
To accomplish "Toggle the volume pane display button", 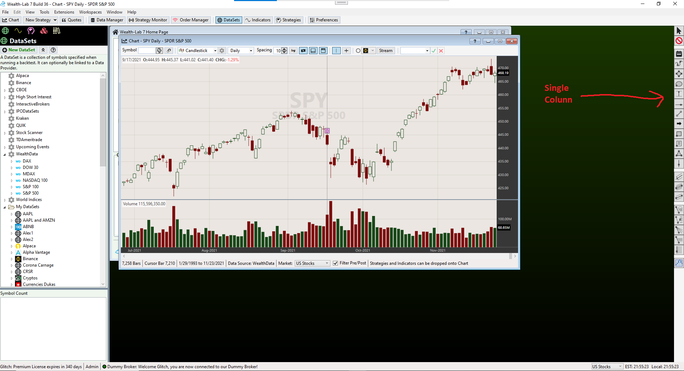I will 313,51.
